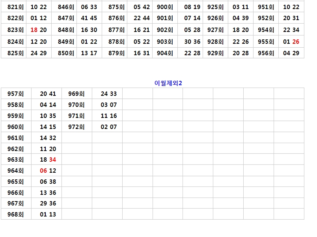Select the 06 12 cell beside 964회

coord(48,171)
